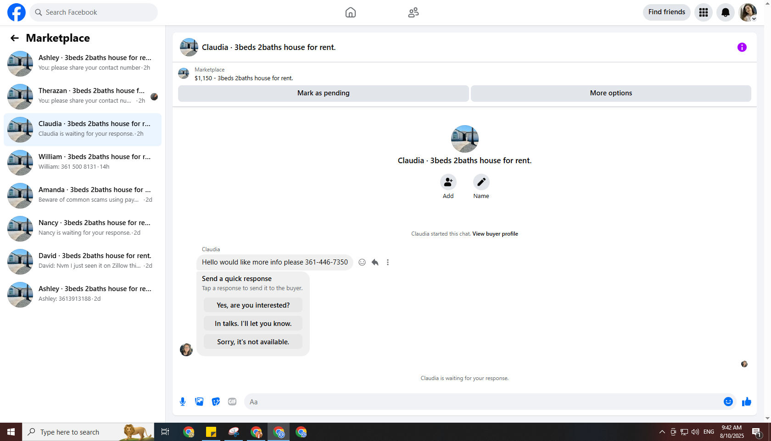This screenshot has height=441, width=771.
Task: Open emoji picker in message box
Action: pyautogui.click(x=728, y=402)
